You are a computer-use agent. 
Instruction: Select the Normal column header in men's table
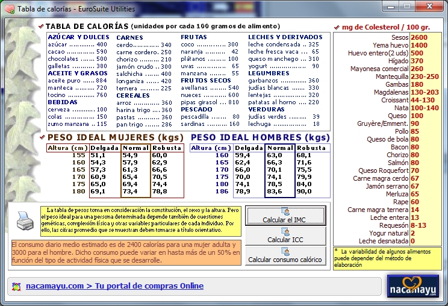coord(279,148)
